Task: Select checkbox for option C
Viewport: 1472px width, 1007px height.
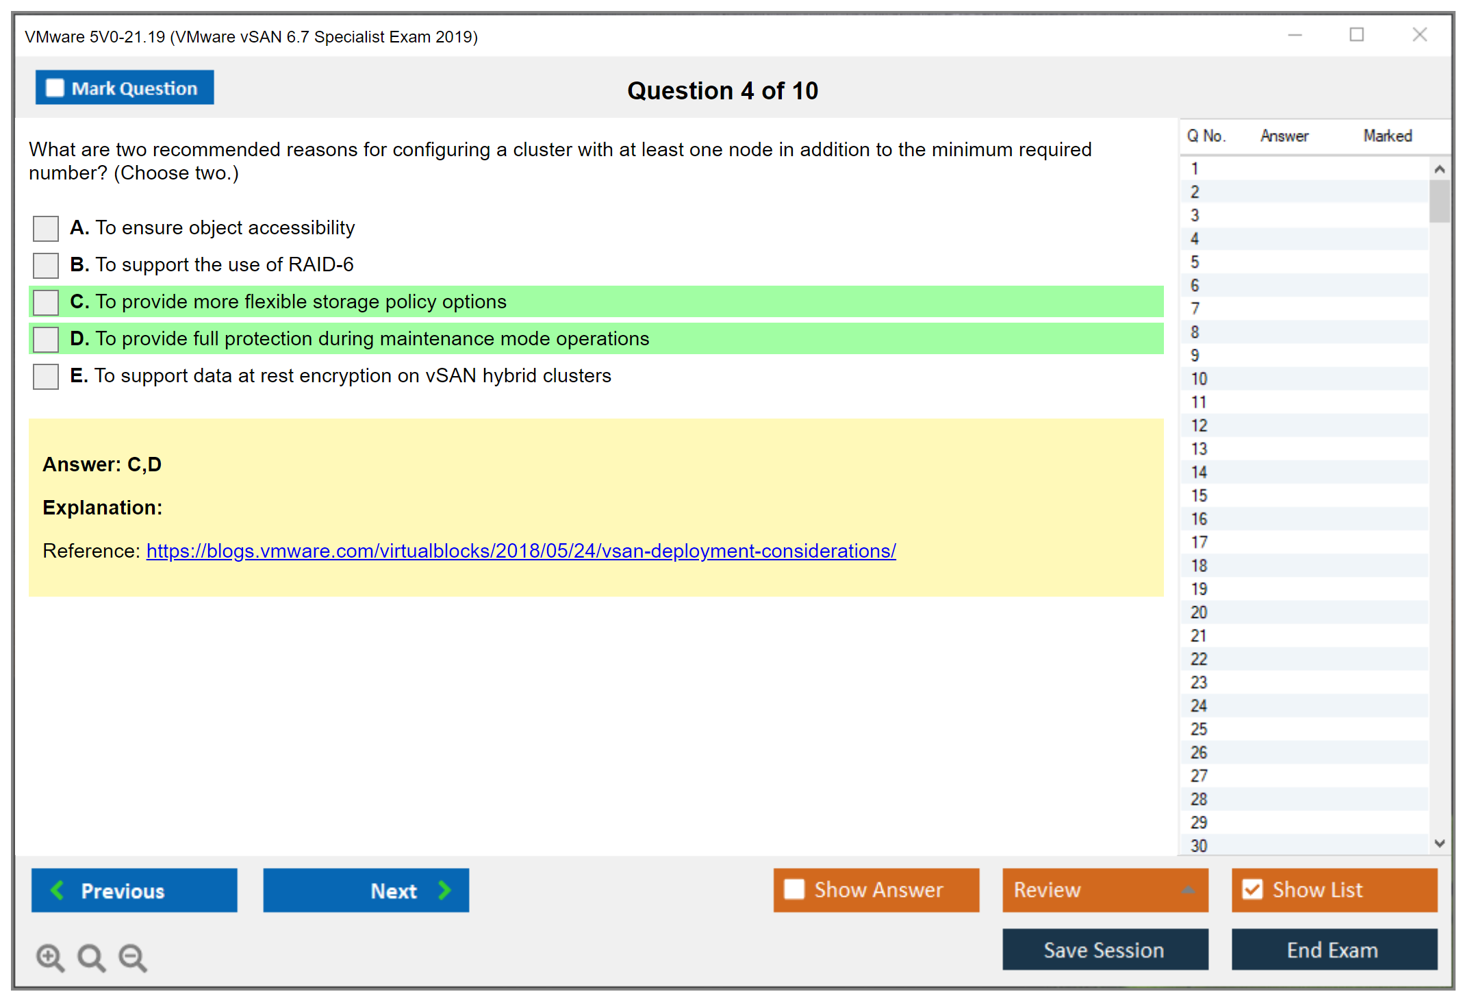Action: tap(46, 302)
